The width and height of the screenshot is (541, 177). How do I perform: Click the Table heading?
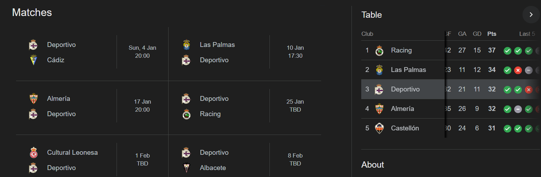coord(372,15)
